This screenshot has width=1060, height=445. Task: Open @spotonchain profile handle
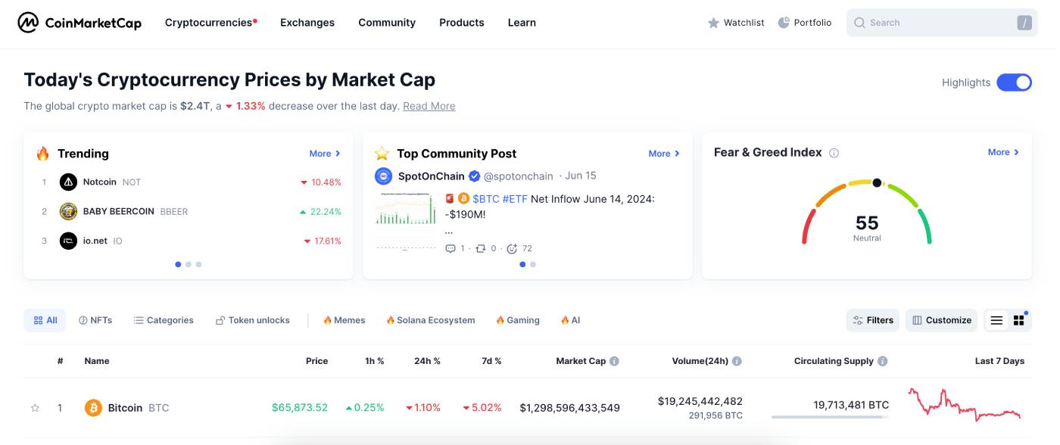pyautogui.click(x=519, y=176)
